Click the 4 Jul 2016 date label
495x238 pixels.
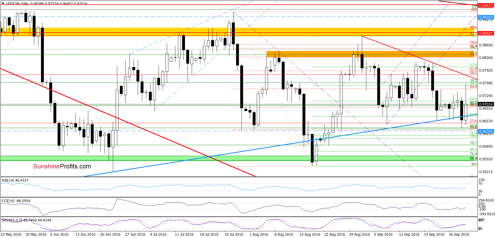(158, 234)
